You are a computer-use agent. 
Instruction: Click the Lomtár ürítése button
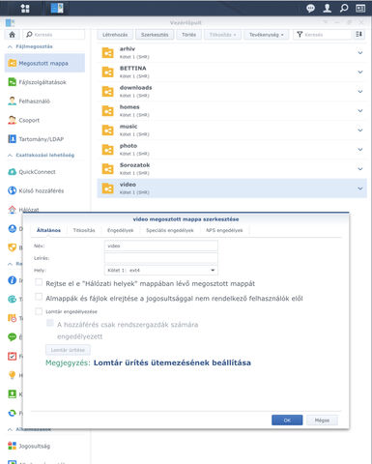click(x=68, y=350)
